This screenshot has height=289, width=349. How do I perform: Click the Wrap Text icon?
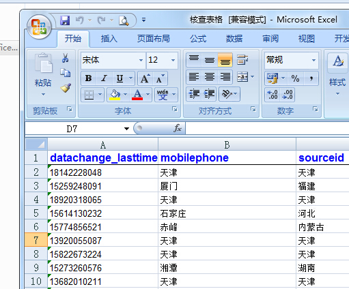coord(242,60)
